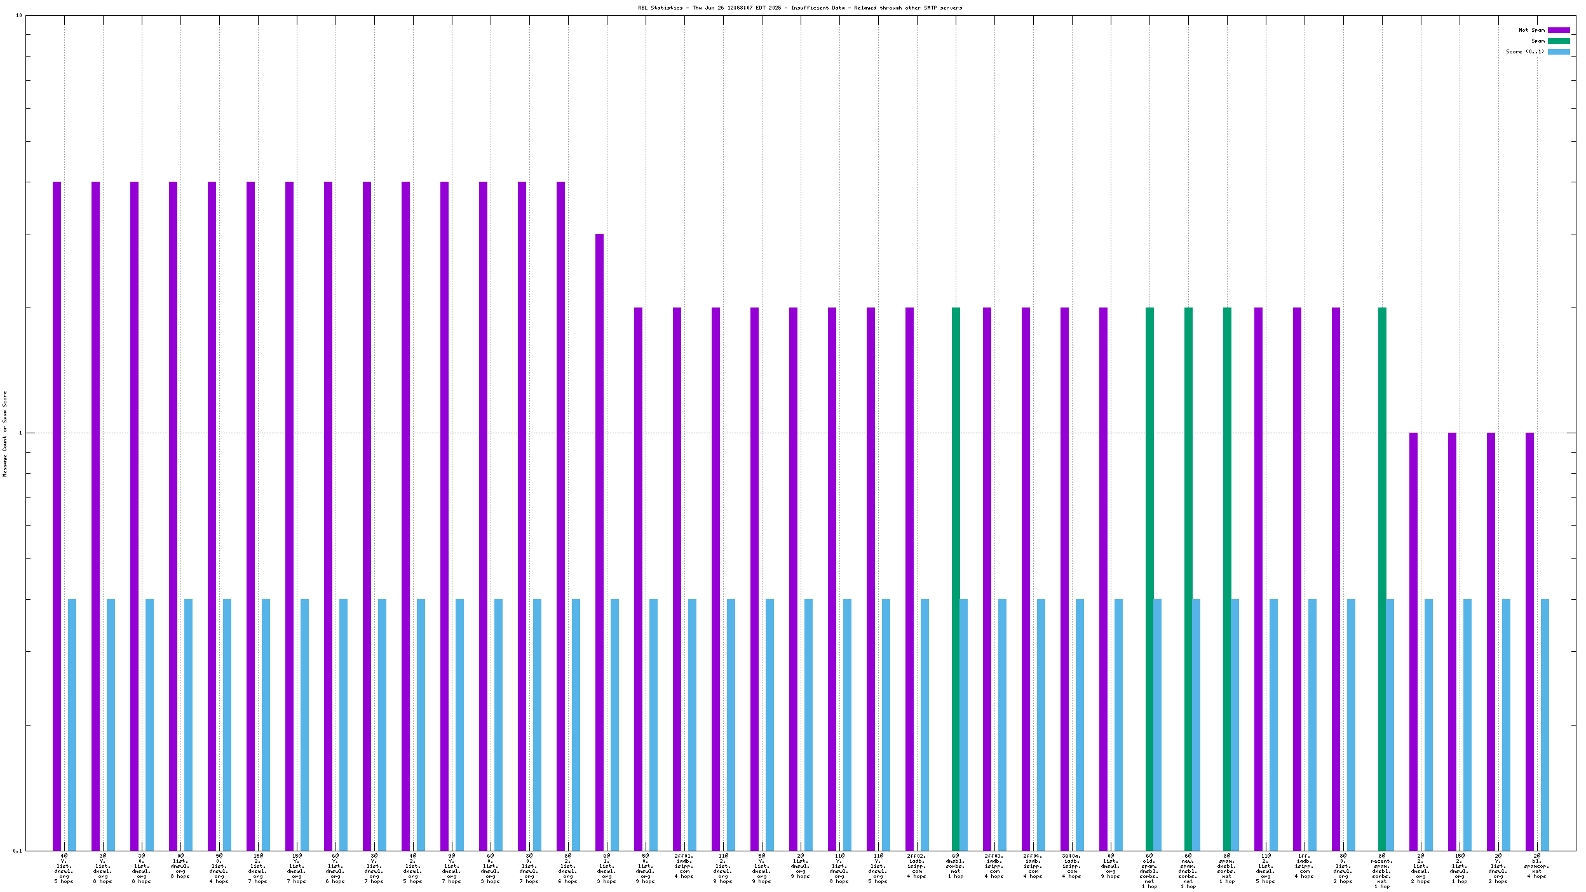The image size is (1586, 892).
Task: Click the Not Spam legend text
Action: 1531,30
